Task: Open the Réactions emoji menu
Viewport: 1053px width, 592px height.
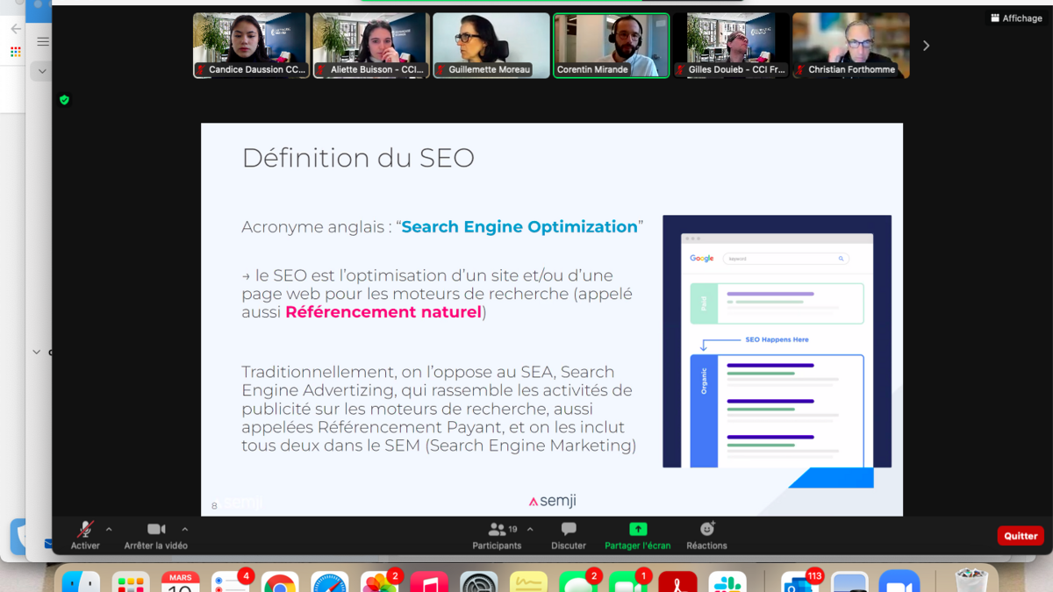Action: 706,534
